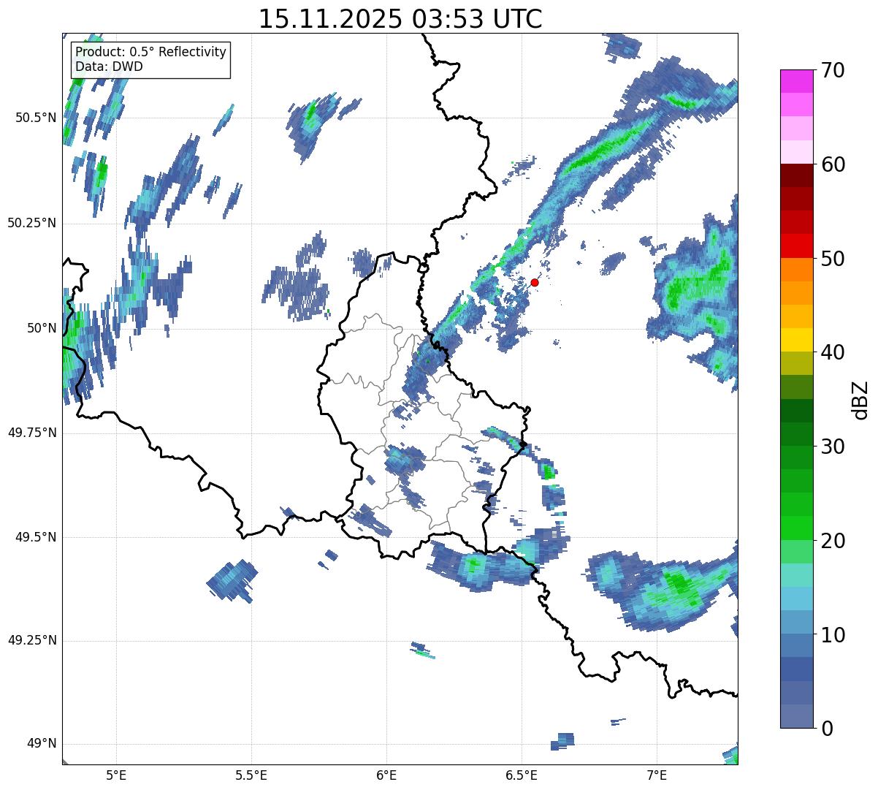Click the "Product: 0.5° Reflectivity" legend text
This screenshot has height=790, width=878.
(151, 53)
